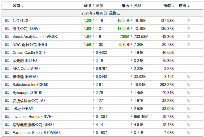Screen dimensions: 204x137
Task: Click the sun icon in the NRG 能源公司 row
Action: [x=189, y=44]
